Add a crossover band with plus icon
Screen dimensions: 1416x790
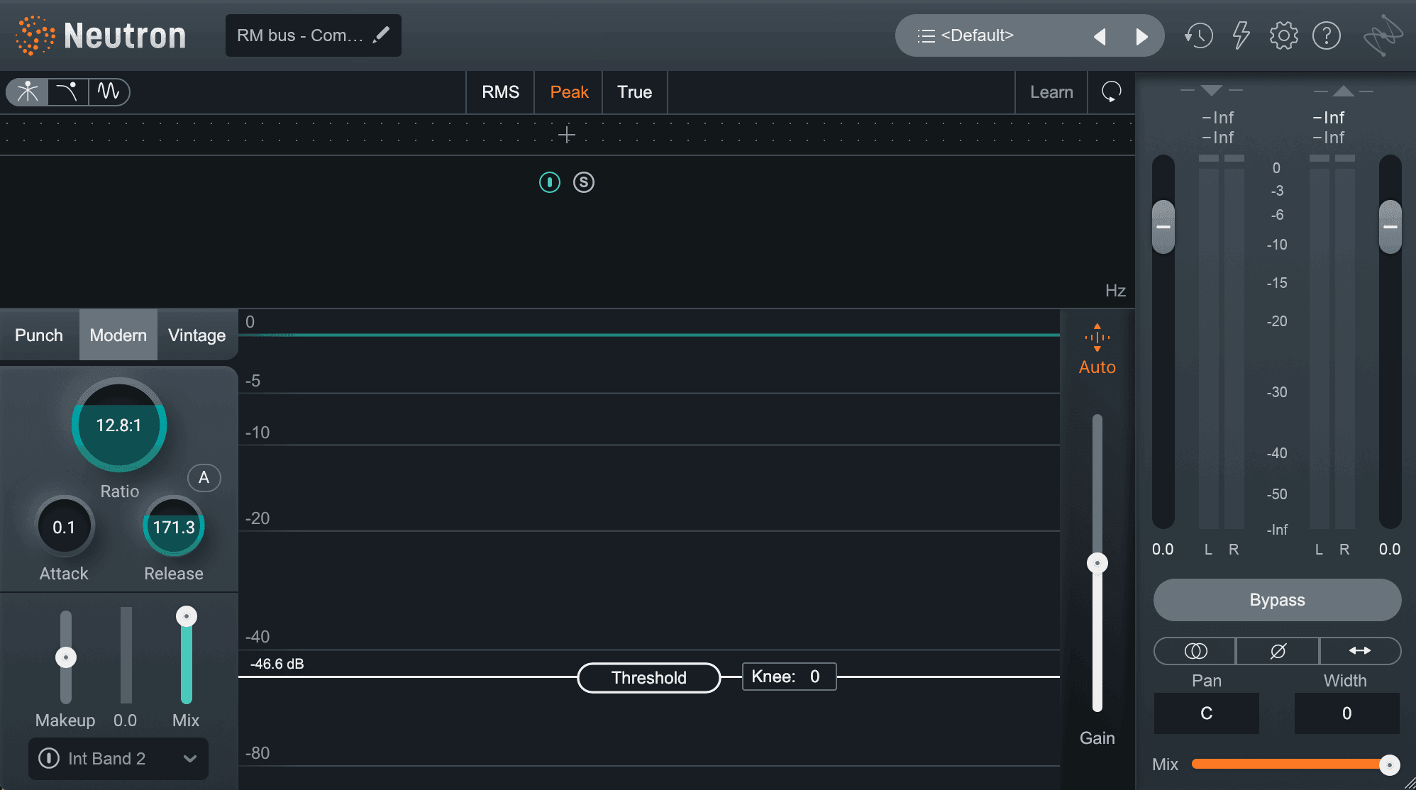pyautogui.click(x=566, y=135)
